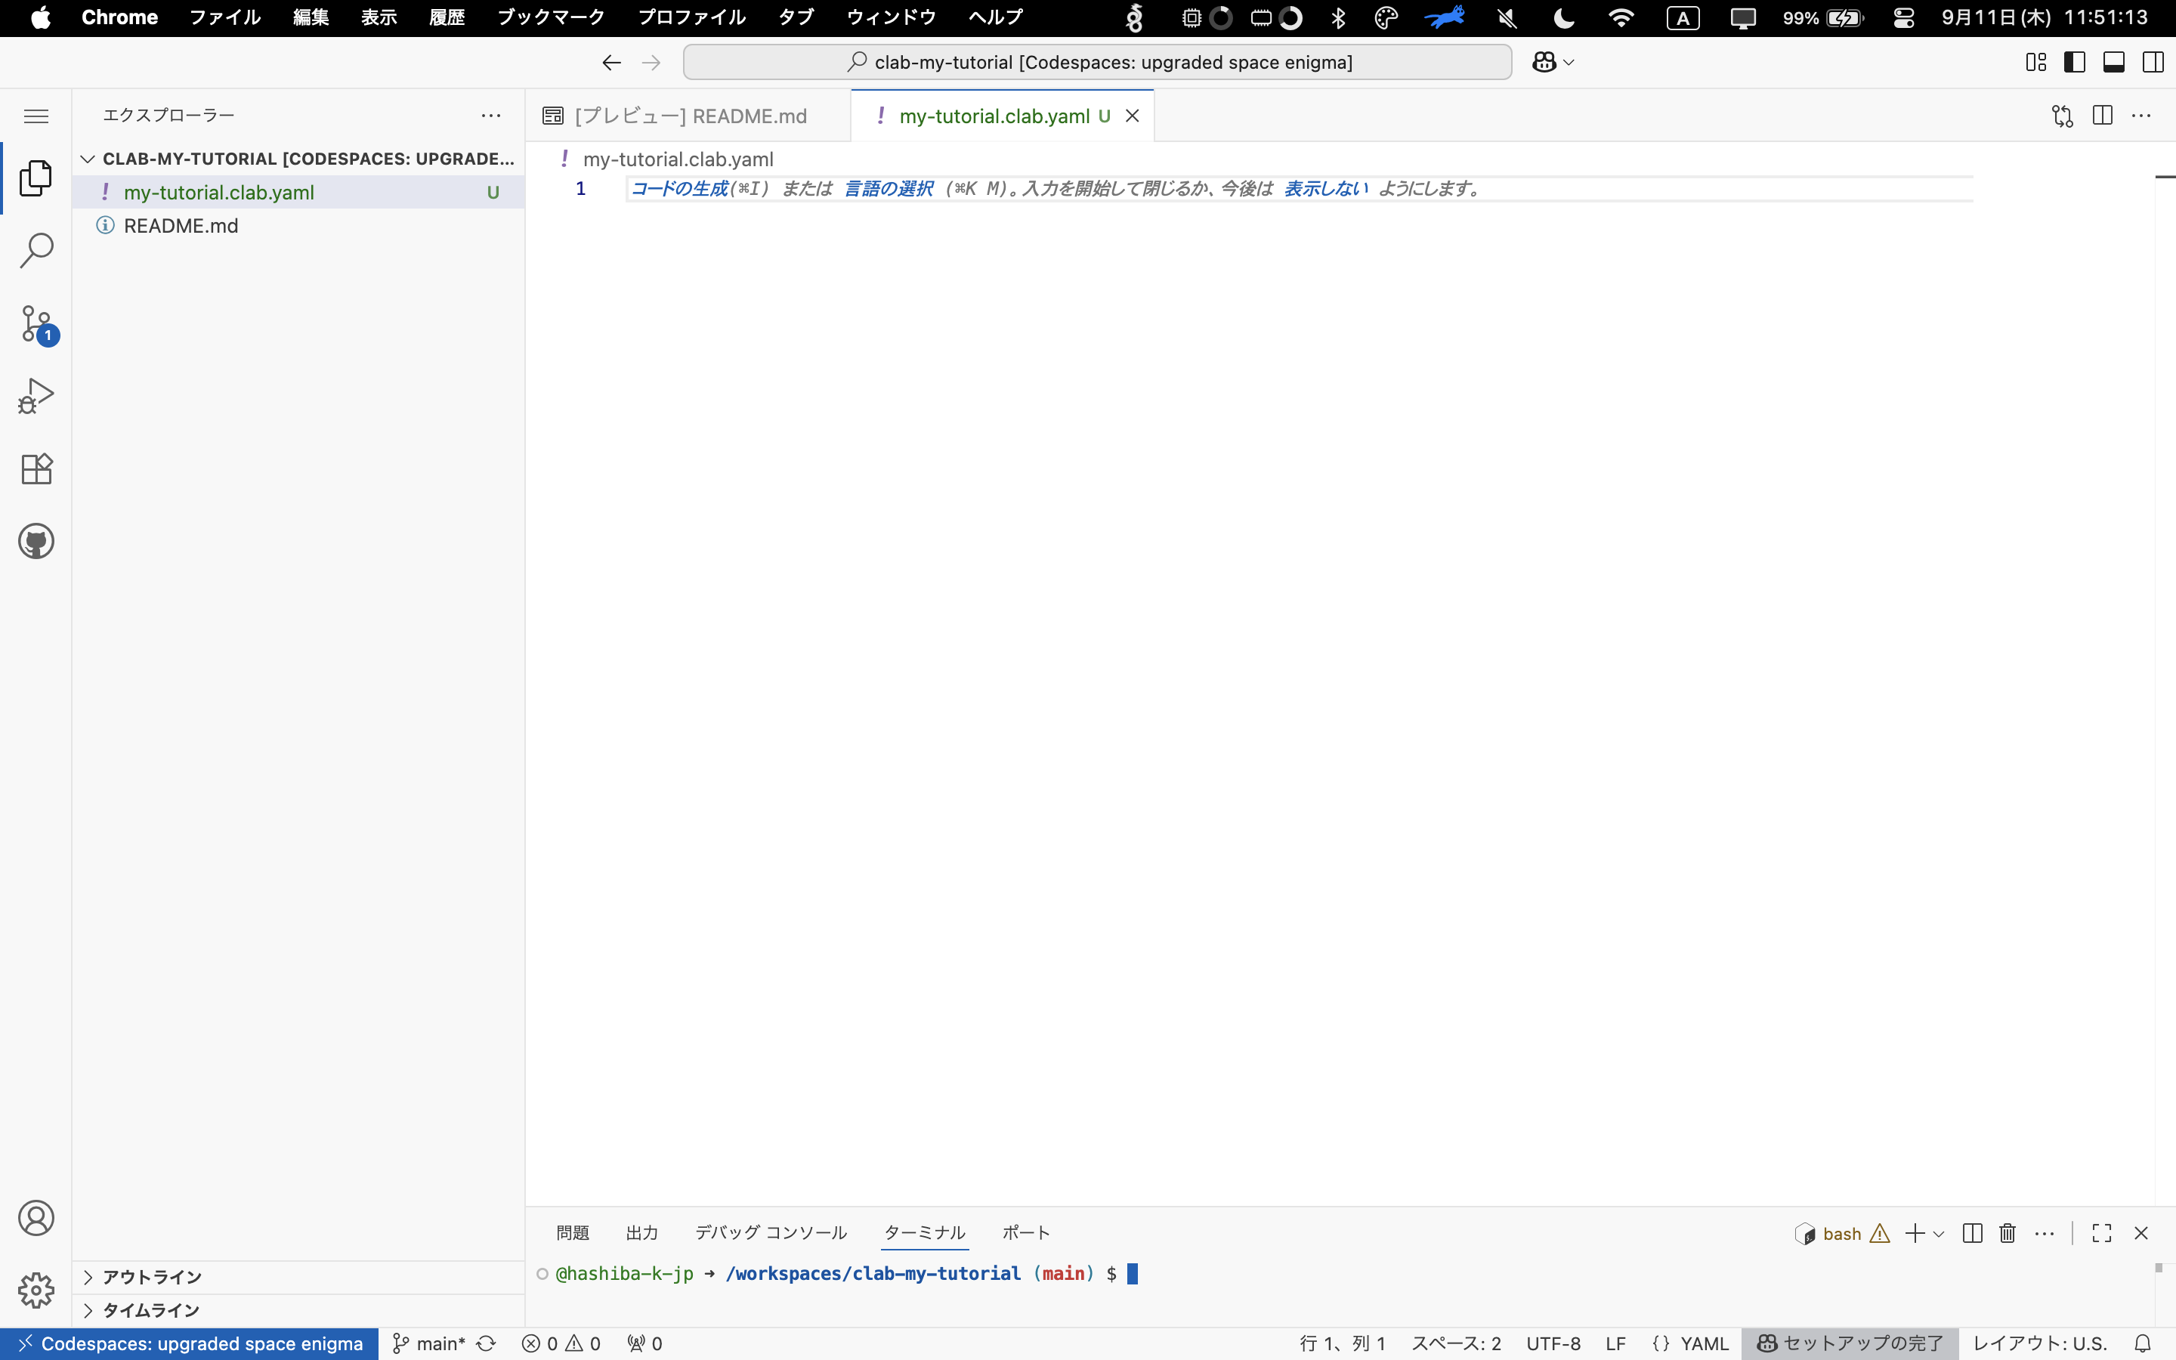Click the Accounts icon in activity bar

click(36, 1218)
